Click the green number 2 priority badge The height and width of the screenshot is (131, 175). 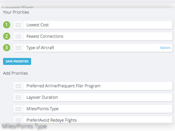click(7, 36)
